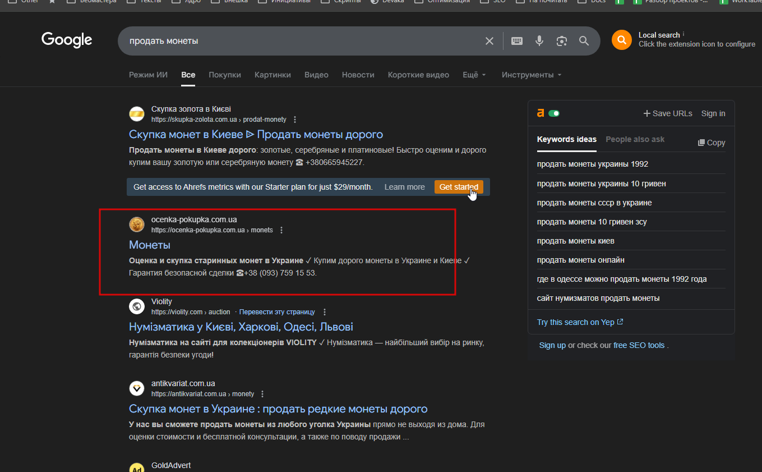Click the antikvariat.com.ua favicon
Screen dimensions: 762x472
137,388
